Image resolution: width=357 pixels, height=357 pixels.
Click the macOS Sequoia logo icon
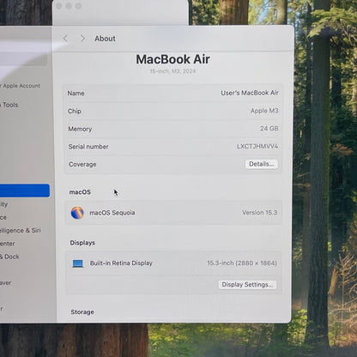click(x=77, y=213)
